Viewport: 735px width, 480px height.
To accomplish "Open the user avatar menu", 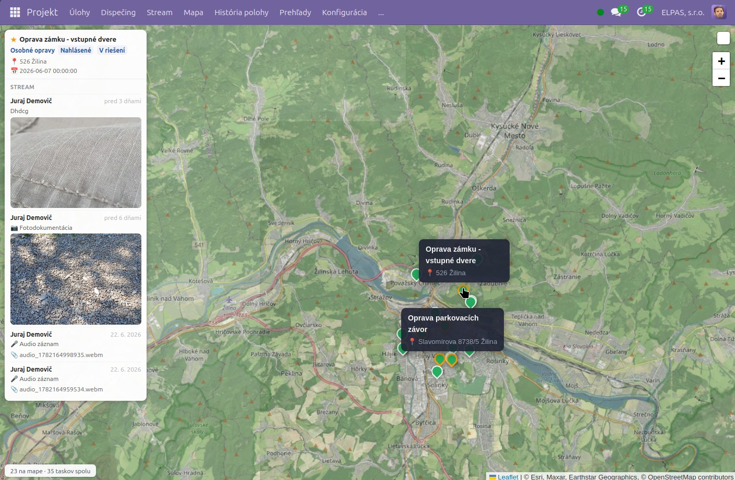I will point(719,12).
